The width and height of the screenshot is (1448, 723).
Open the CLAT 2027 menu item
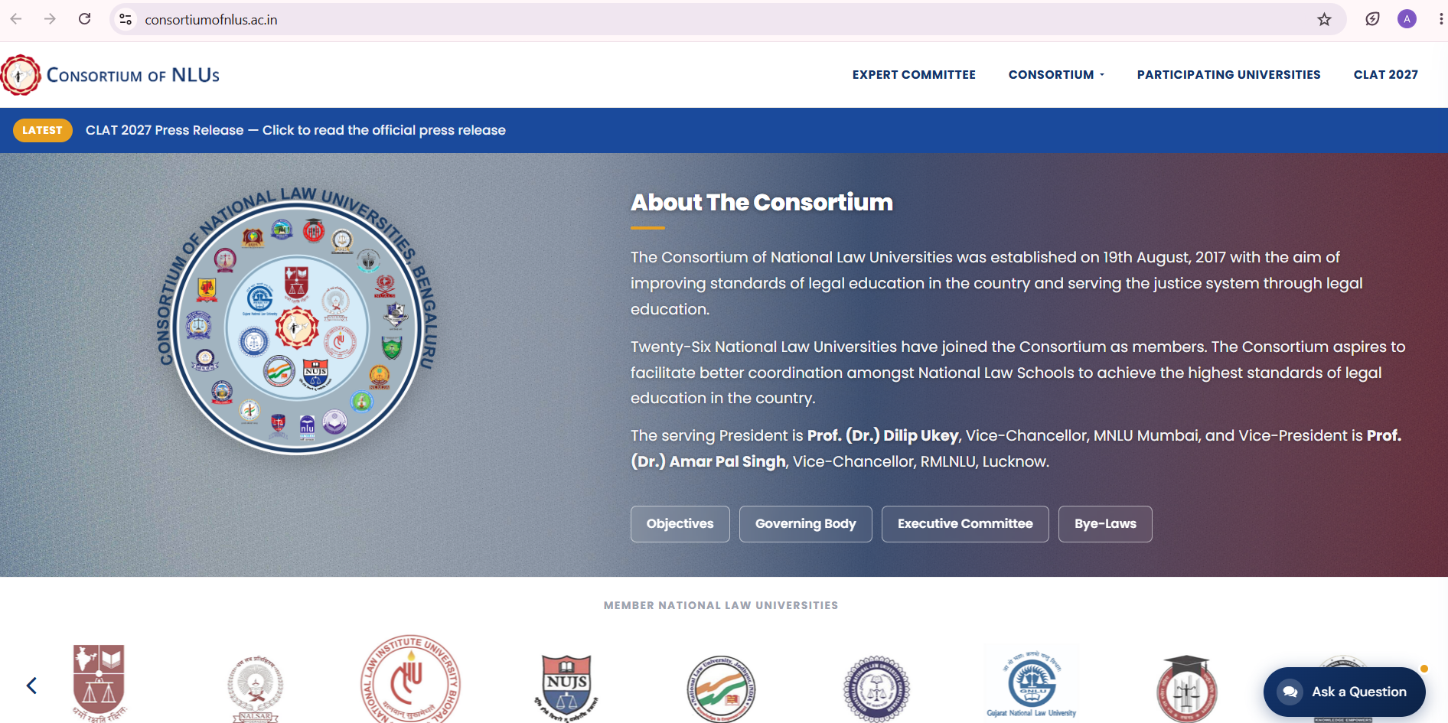pos(1386,75)
